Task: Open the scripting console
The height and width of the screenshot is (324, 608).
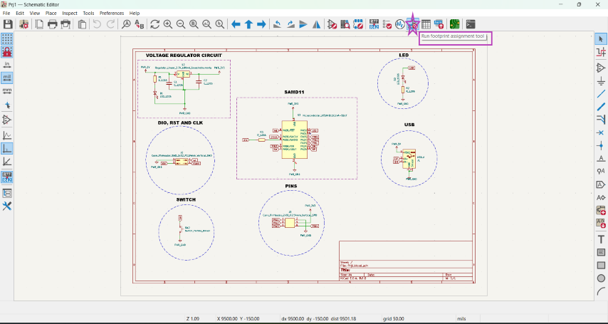Action: [x=471, y=24]
